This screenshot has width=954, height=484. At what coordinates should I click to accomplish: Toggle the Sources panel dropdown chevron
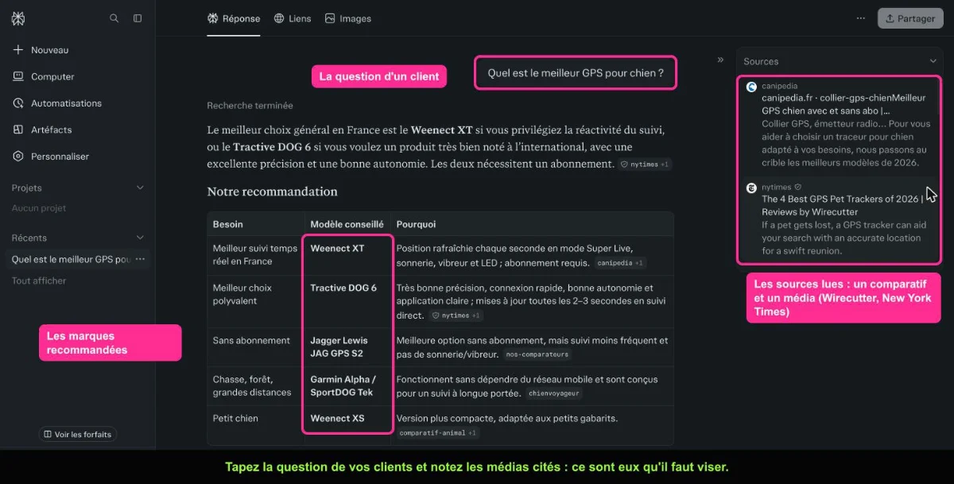pyautogui.click(x=933, y=61)
